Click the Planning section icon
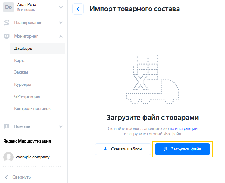225x183 pixels. 7,23
